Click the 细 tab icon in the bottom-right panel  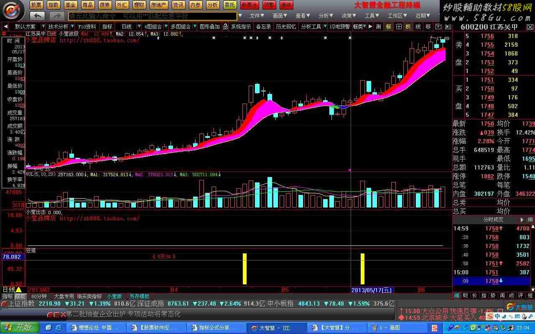pos(457,296)
